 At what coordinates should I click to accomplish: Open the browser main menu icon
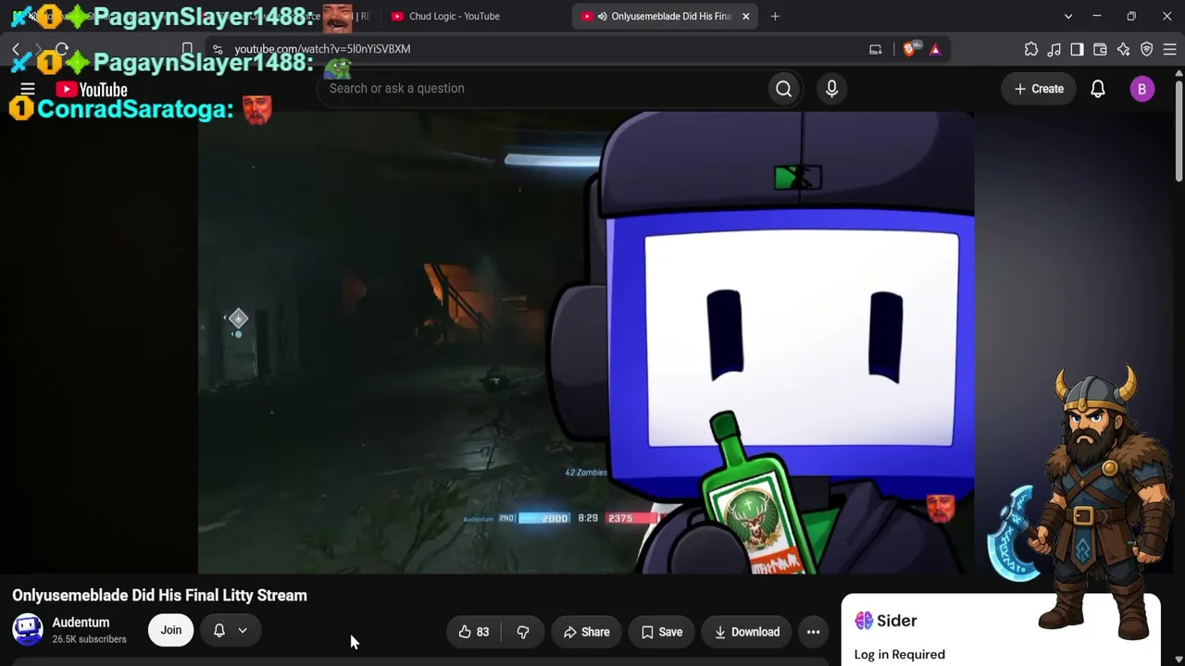tap(1169, 49)
